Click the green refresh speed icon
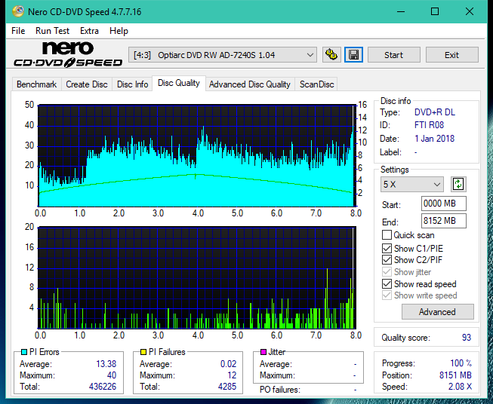 pos(458,184)
